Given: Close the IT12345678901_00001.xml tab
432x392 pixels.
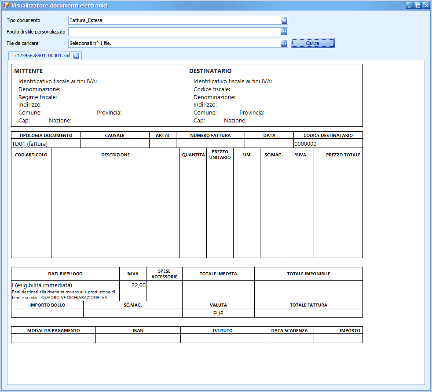Looking at the screenshot, I should (76, 56).
